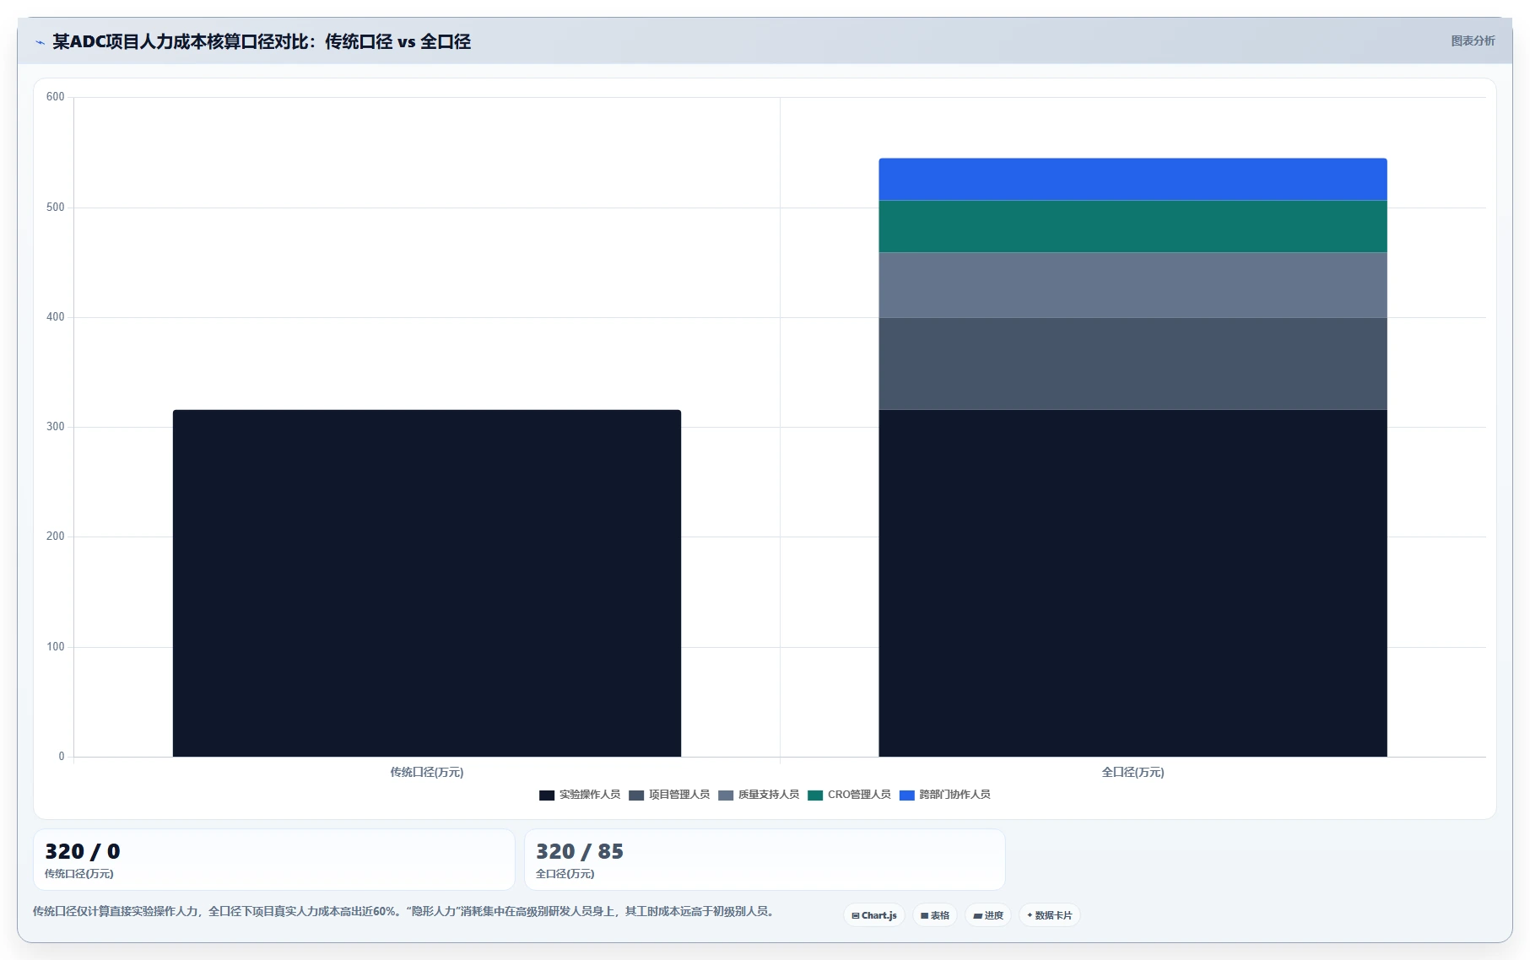Select the 进度 tag chip
This screenshot has width=1530, height=960.
coord(988,915)
